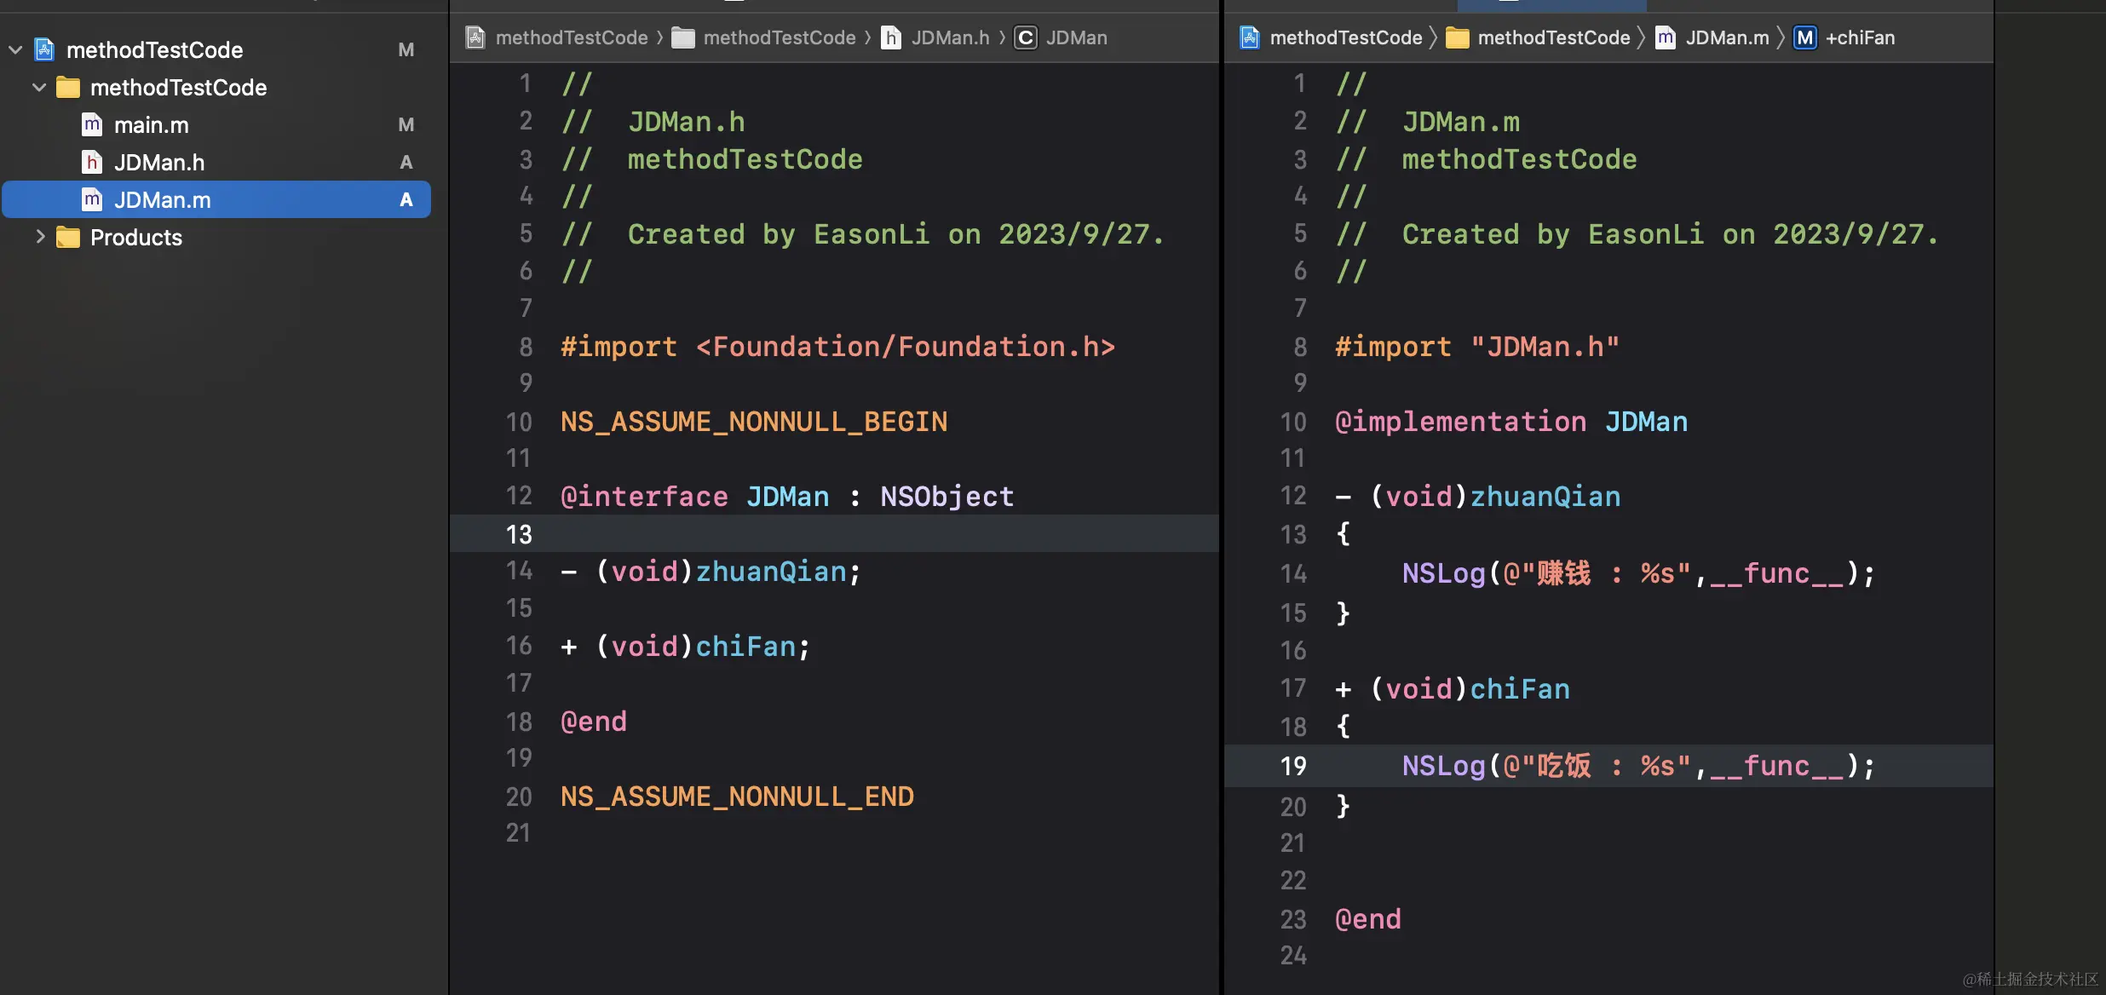Click the NSLog 吃饭 statement
2106x995 pixels.
(1639, 766)
